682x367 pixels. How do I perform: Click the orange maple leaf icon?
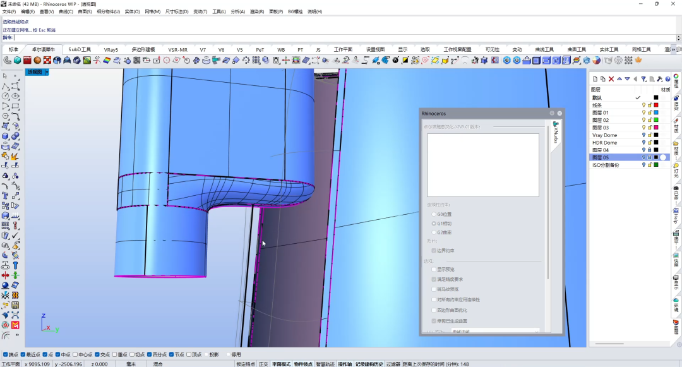click(638, 61)
